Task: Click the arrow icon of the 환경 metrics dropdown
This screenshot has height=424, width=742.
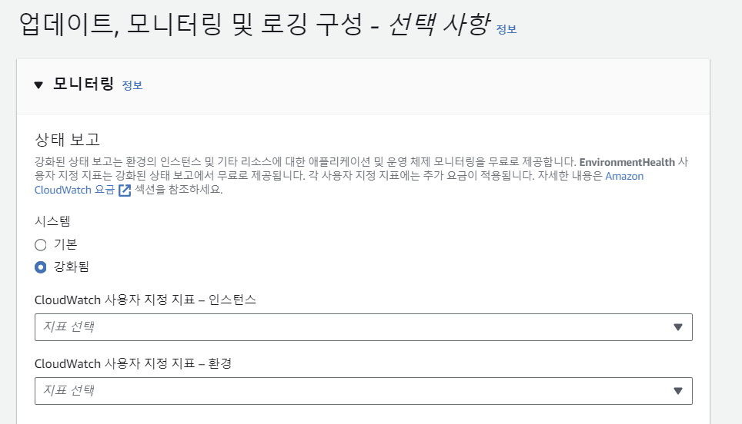Action: (x=678, y=391)
